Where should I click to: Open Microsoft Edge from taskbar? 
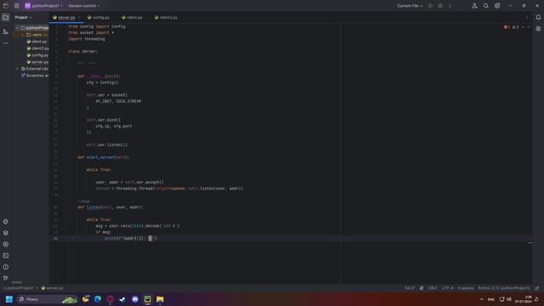[x=98, y=299]
